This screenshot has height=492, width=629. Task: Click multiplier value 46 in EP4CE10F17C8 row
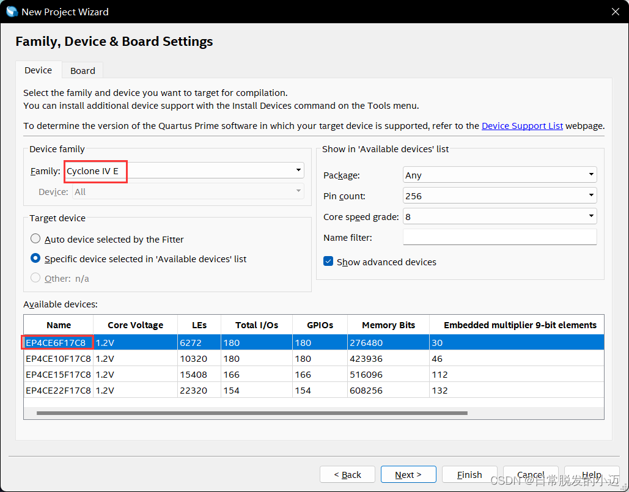(437, 359)
